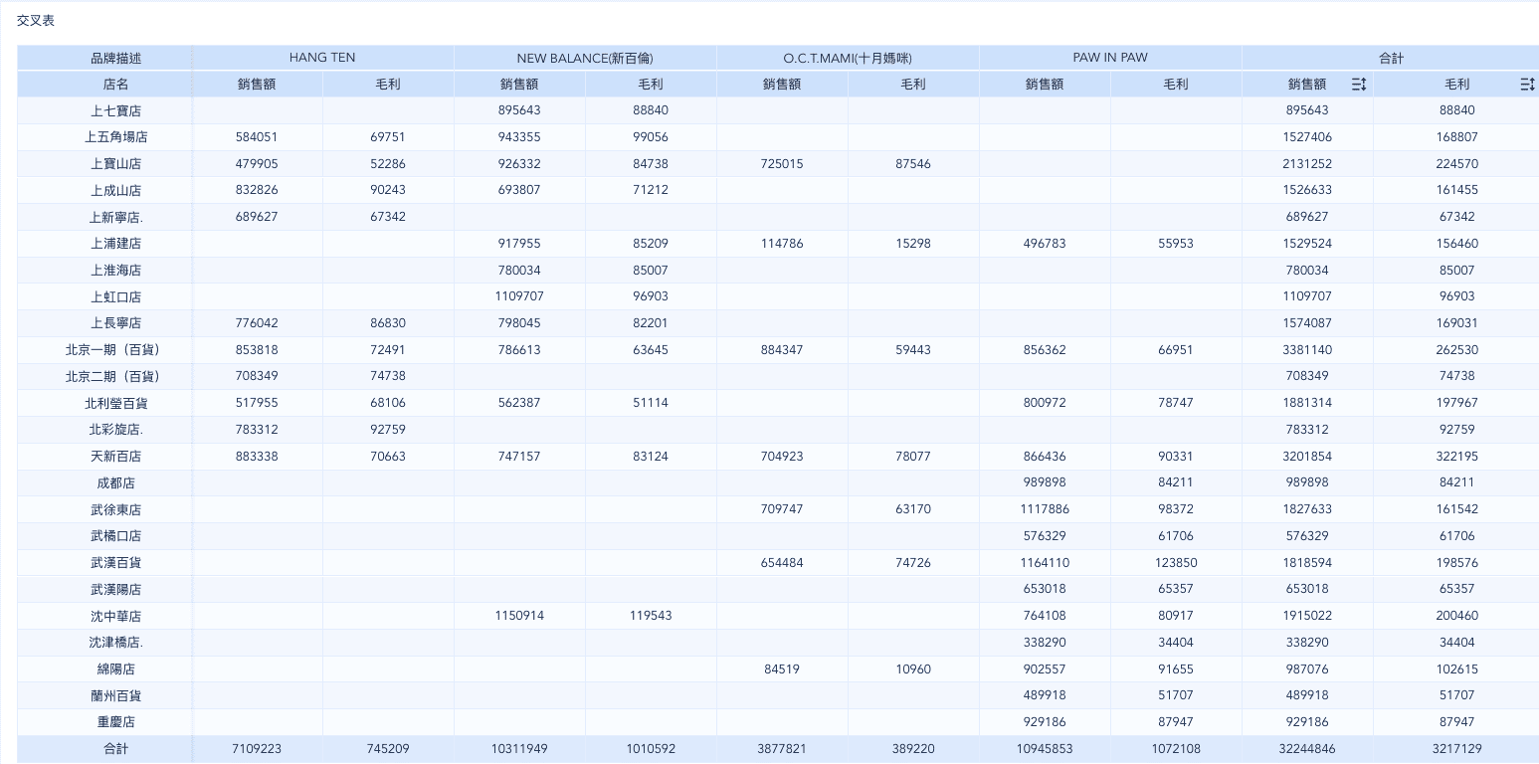
Task: Click the total 3381140 in 北京一期 row
Action: [1307, 350]
